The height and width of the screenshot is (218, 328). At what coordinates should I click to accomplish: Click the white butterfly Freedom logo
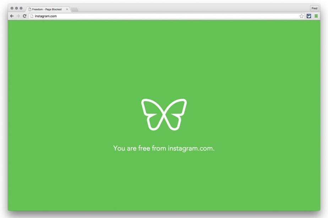point(164,114)
